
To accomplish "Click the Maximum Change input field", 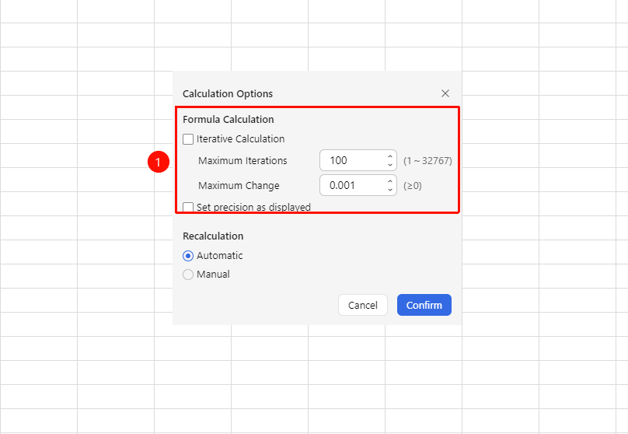I will point(358,185).
